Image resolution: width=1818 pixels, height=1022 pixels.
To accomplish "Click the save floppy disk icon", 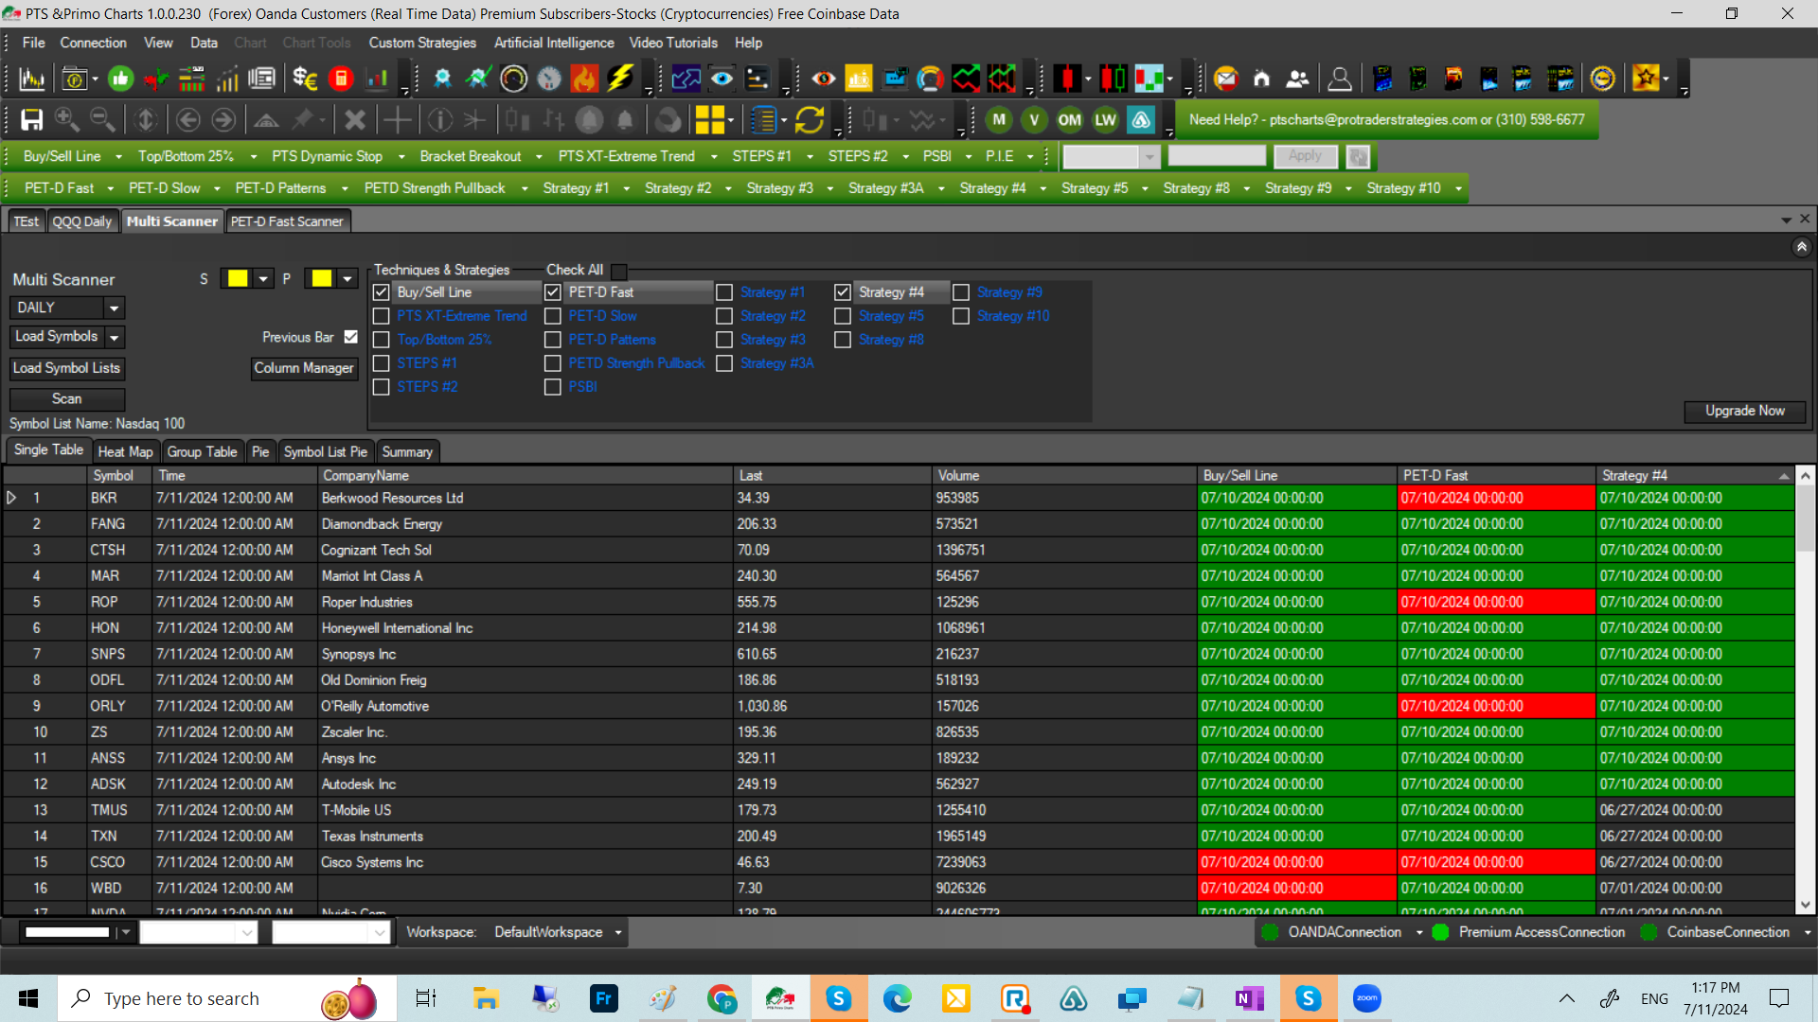I will pos(32,120).
